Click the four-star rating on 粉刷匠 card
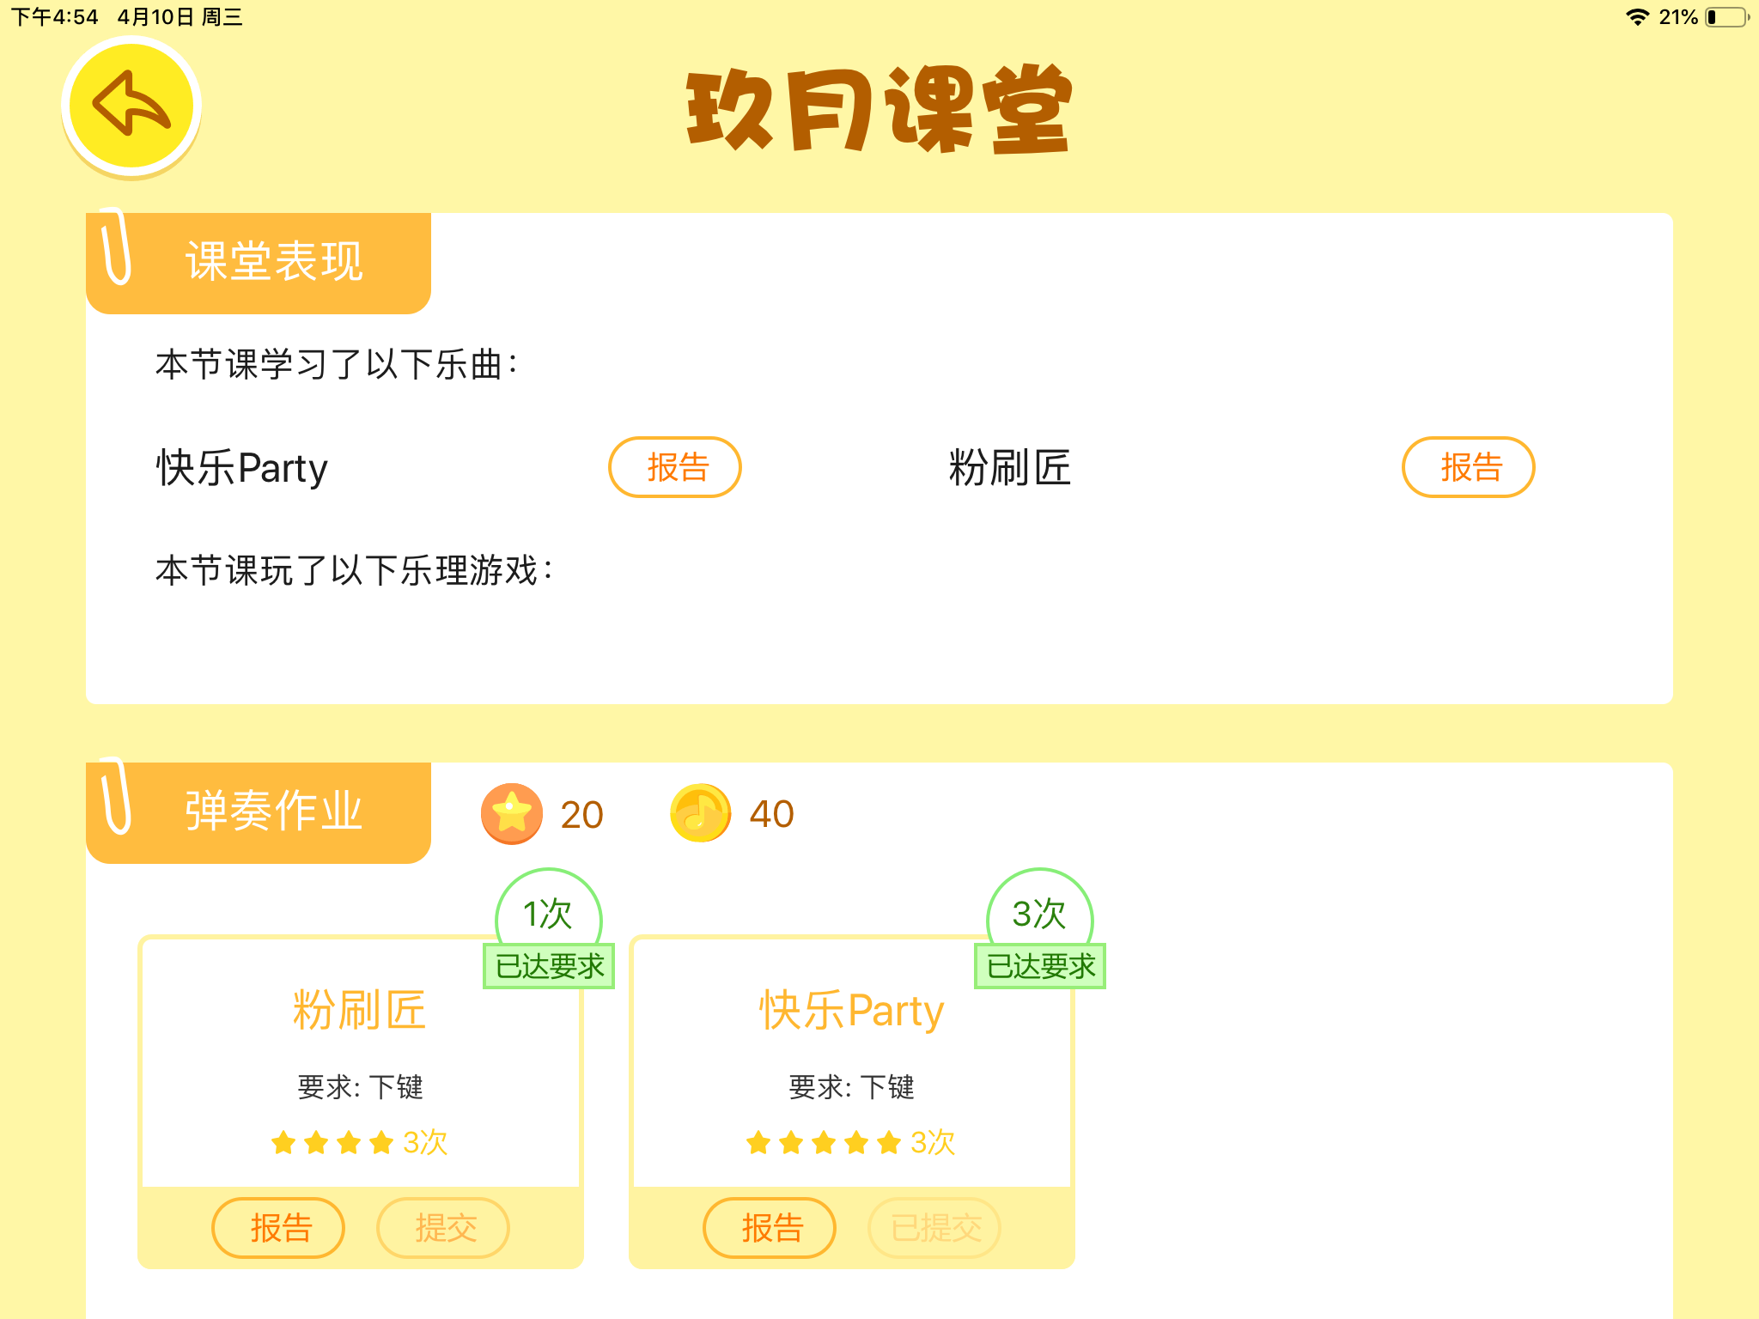This screenshot has width=1759, height=1319. point(332,1143)
